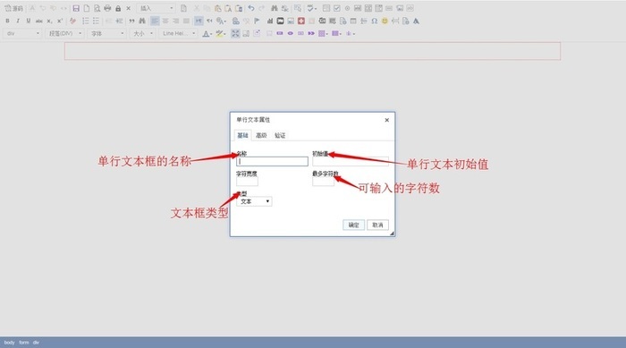Toggle Superscript formatting
626x348 pixels.
coord(60,21)
